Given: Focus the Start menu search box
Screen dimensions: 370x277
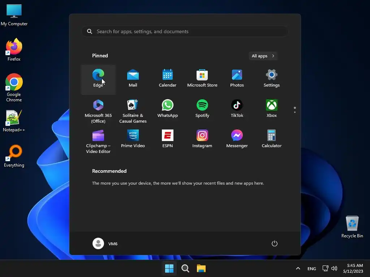Looking at the screenshot, I should (x=185, y=31).
